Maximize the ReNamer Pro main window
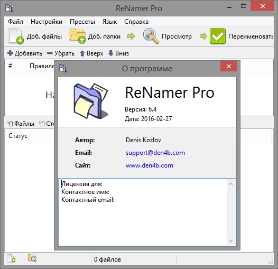This screenshot has width=278, height=269. point(244,6)
